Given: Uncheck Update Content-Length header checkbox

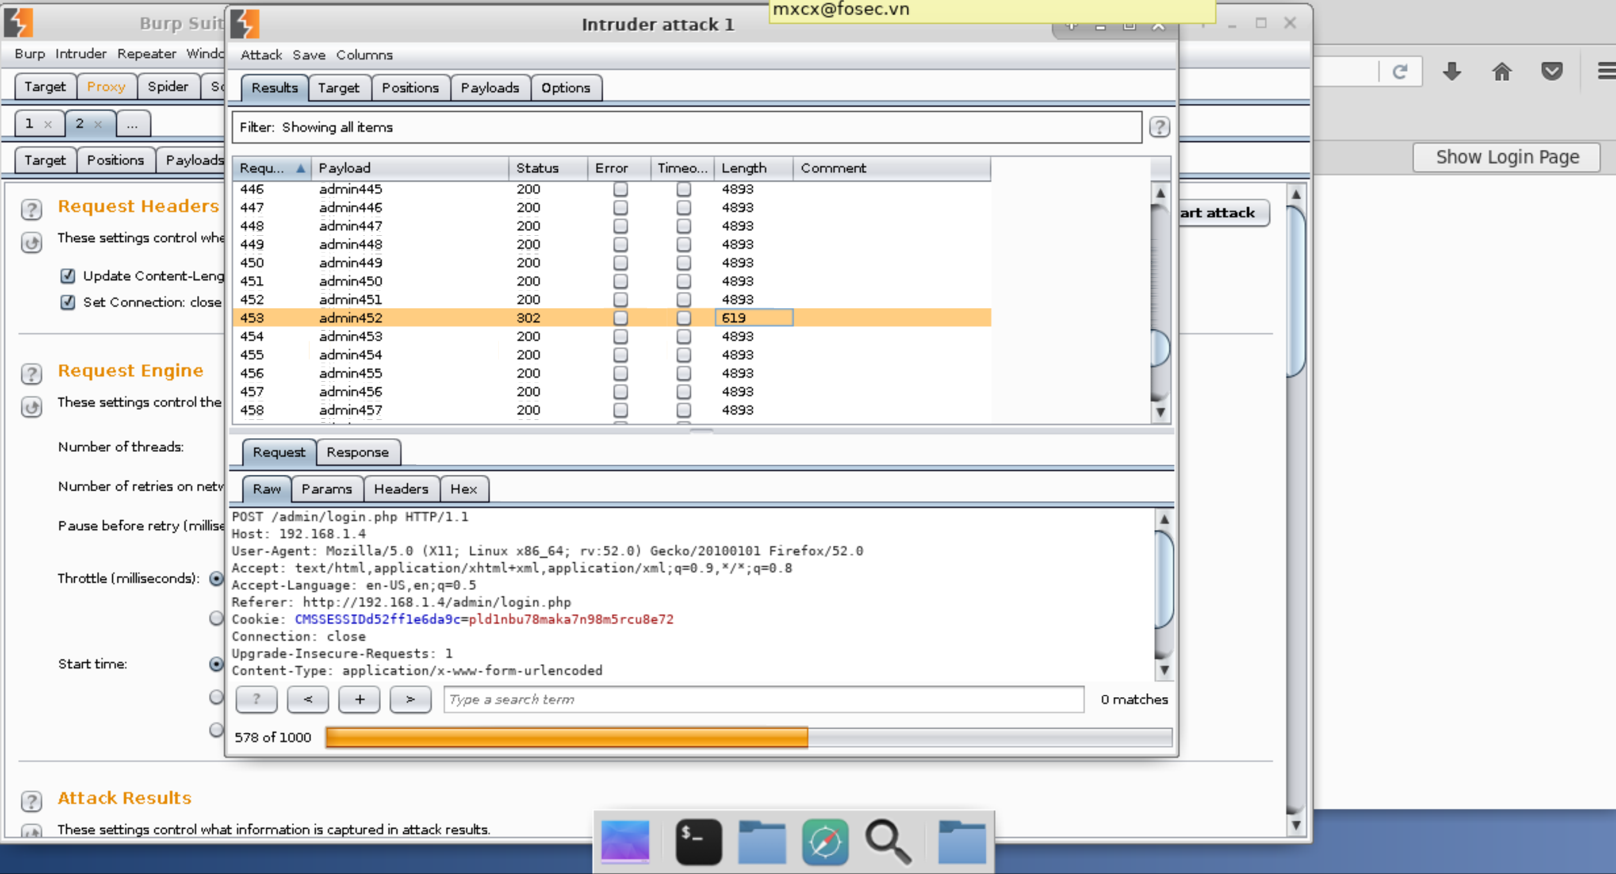Looking at the screenshot, I should tap(68, 276).
